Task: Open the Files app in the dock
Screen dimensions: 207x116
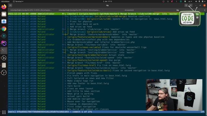Action: point(4,14)
